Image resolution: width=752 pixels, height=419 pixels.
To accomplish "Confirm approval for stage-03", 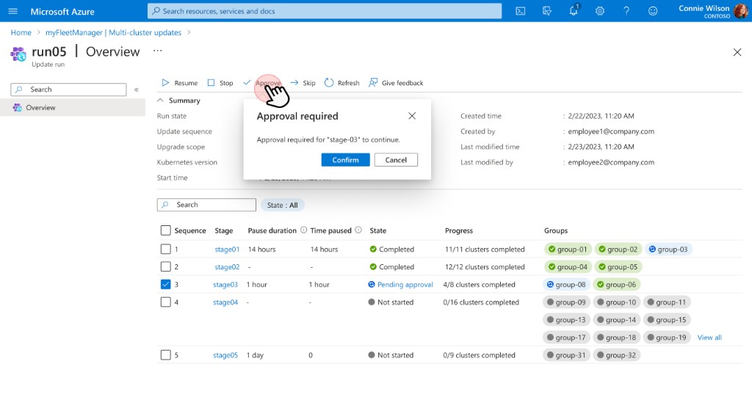I will 345,160.
